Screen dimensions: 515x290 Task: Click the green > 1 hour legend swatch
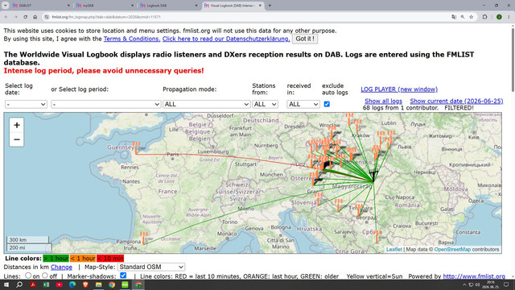(56, 259)
